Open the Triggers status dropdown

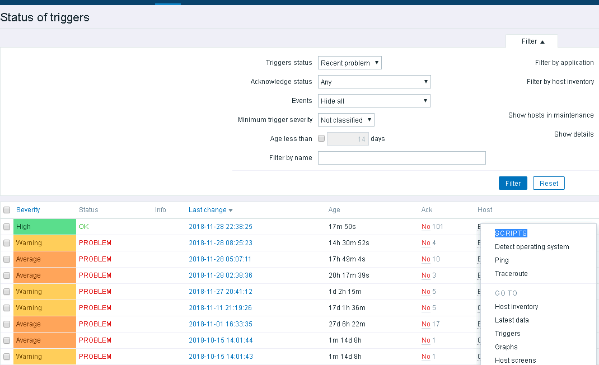pos(349,63)
